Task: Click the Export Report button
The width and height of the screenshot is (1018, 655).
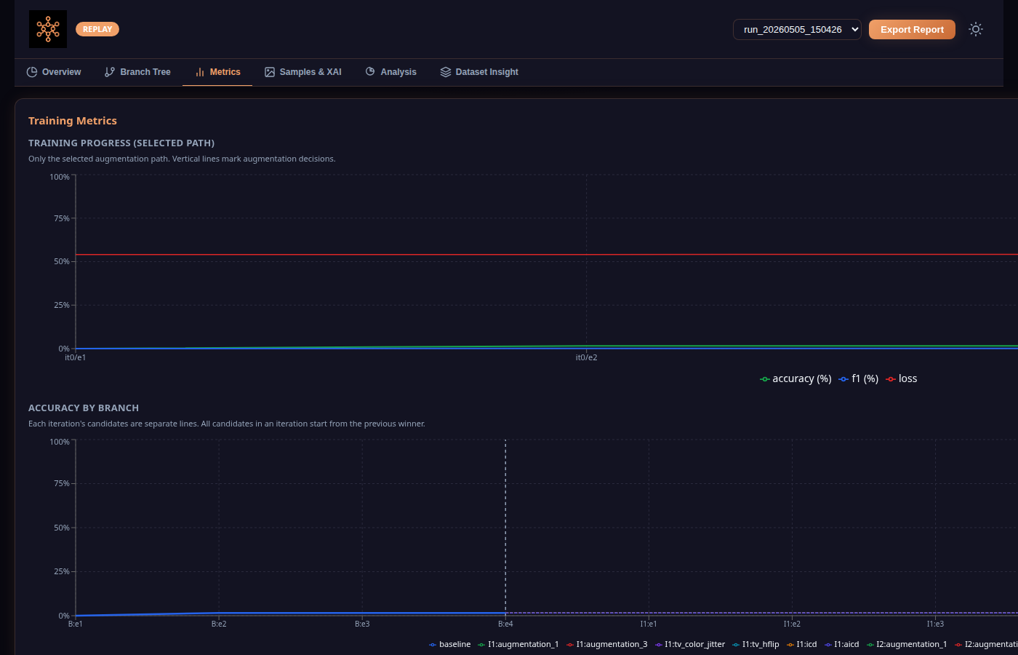Action: (x=912, y=29)
